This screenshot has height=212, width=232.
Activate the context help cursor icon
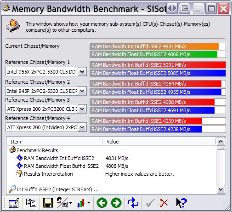(x=181, y=203)
